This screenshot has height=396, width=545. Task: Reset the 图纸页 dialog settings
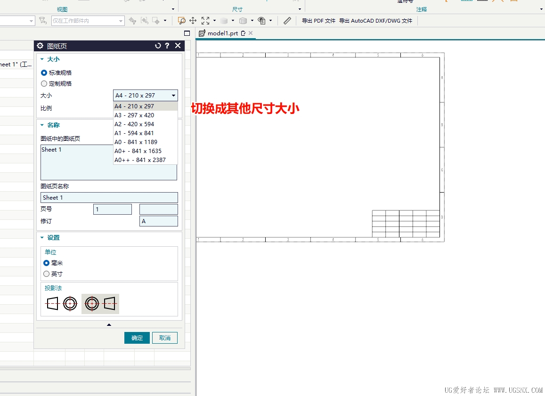click(158, 46)
